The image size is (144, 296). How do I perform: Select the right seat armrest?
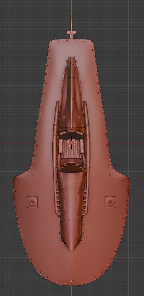coord(82,146)
